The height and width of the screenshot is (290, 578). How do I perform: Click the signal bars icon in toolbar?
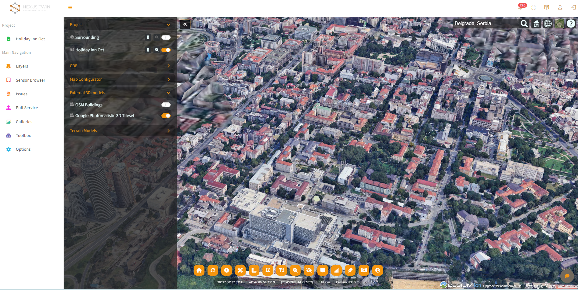pyautogui.click(x=336, y=270)
